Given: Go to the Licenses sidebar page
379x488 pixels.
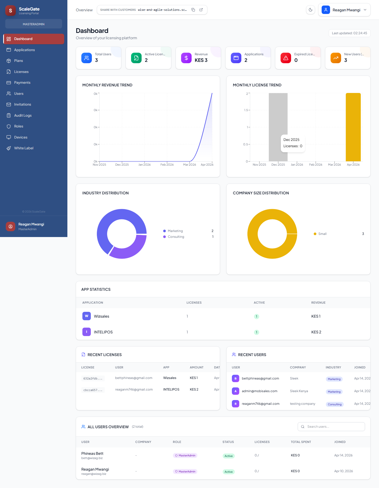Looking at the screenshot, I should pyautogui.click(x=21, y=72).
